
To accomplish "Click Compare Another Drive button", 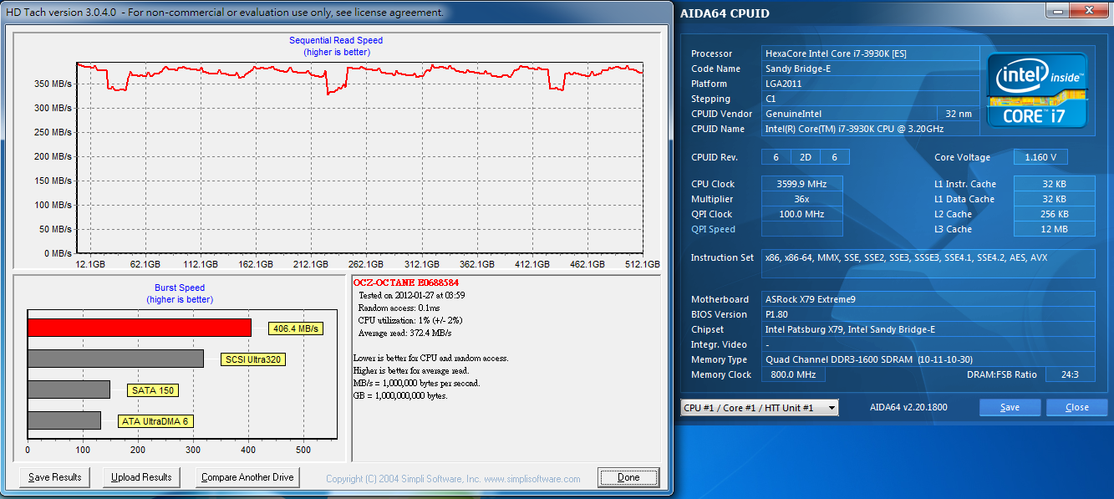I will click(x=247, y=477).
